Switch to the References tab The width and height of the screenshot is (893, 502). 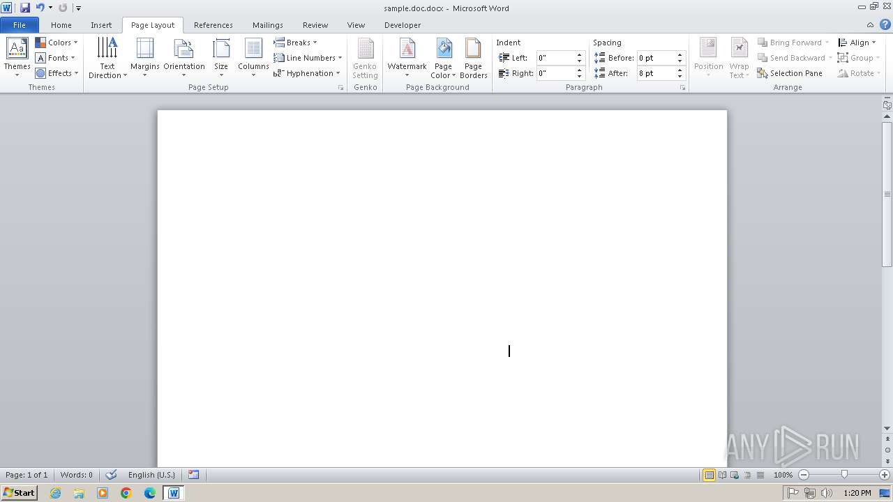click(x=213, y=25)
